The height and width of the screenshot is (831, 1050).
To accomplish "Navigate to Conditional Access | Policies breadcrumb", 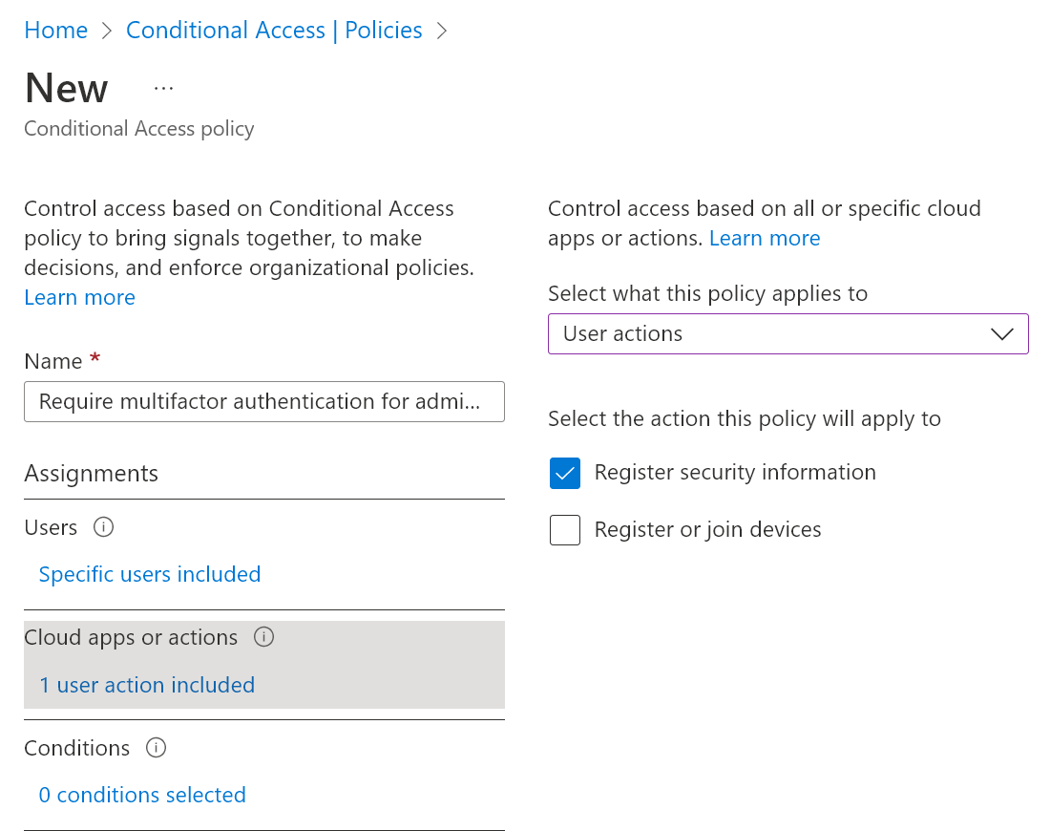I will point(274,31).
